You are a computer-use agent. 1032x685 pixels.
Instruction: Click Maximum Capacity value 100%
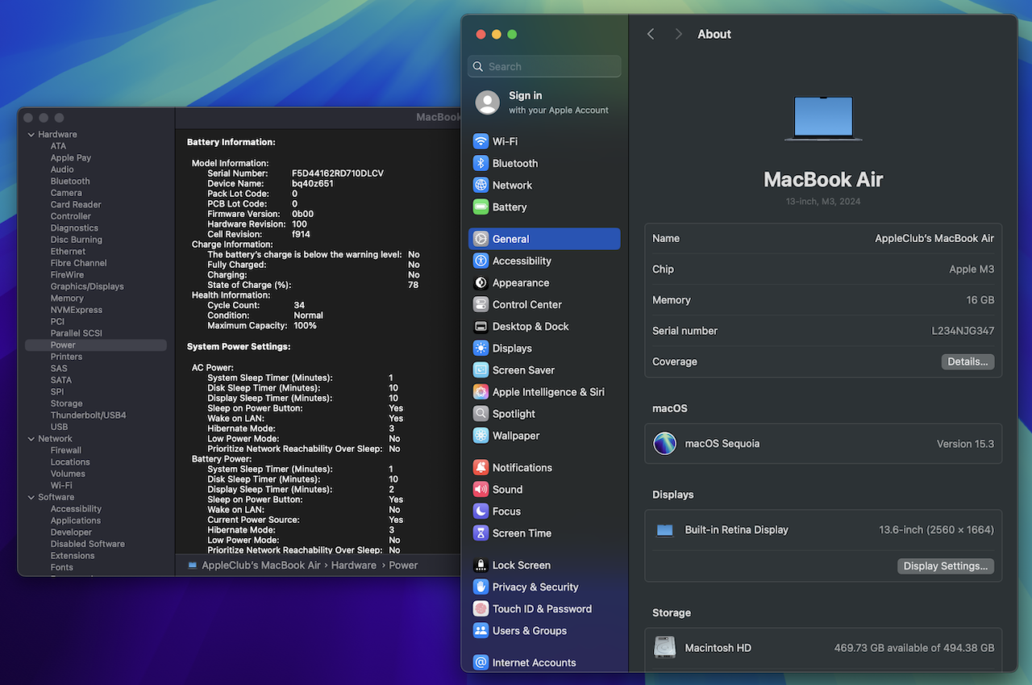(x=305, y=326)
